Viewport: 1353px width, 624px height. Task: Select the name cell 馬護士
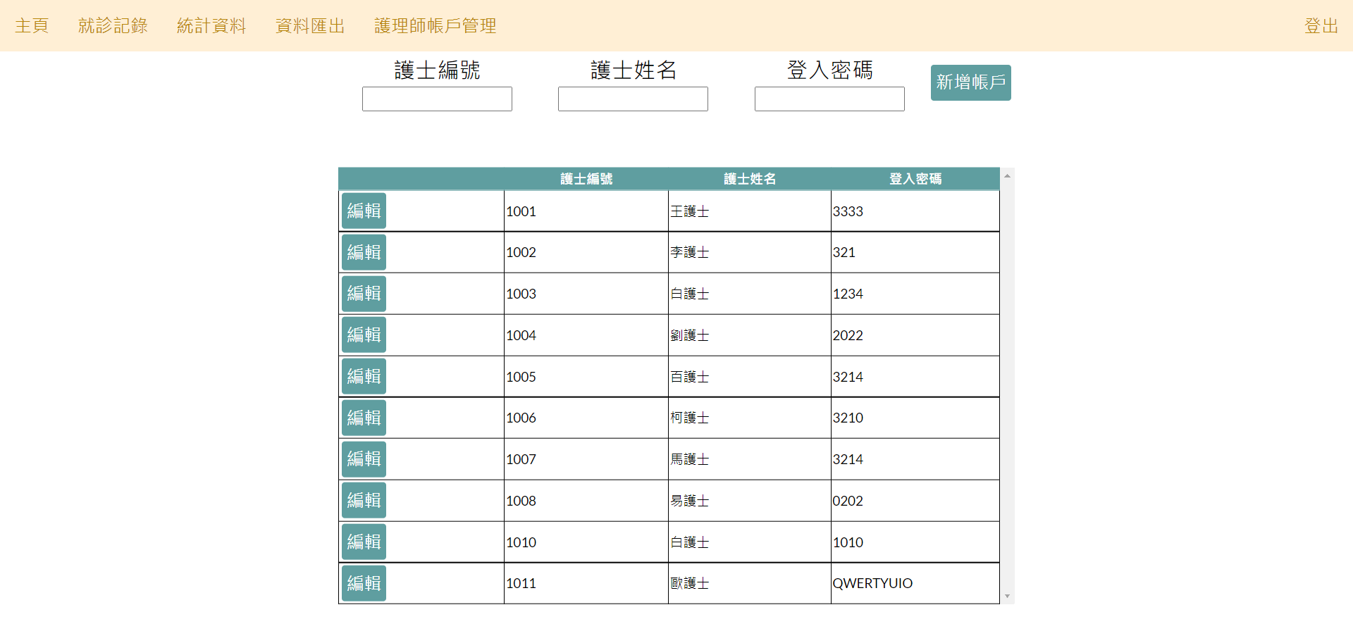(x=750, y=459)
